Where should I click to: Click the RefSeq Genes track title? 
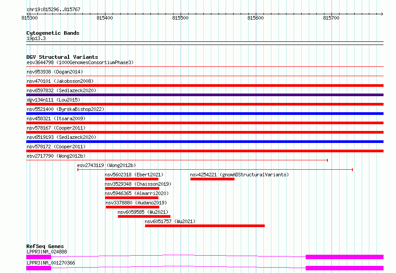pyautogui.click(x=45, y=246)
